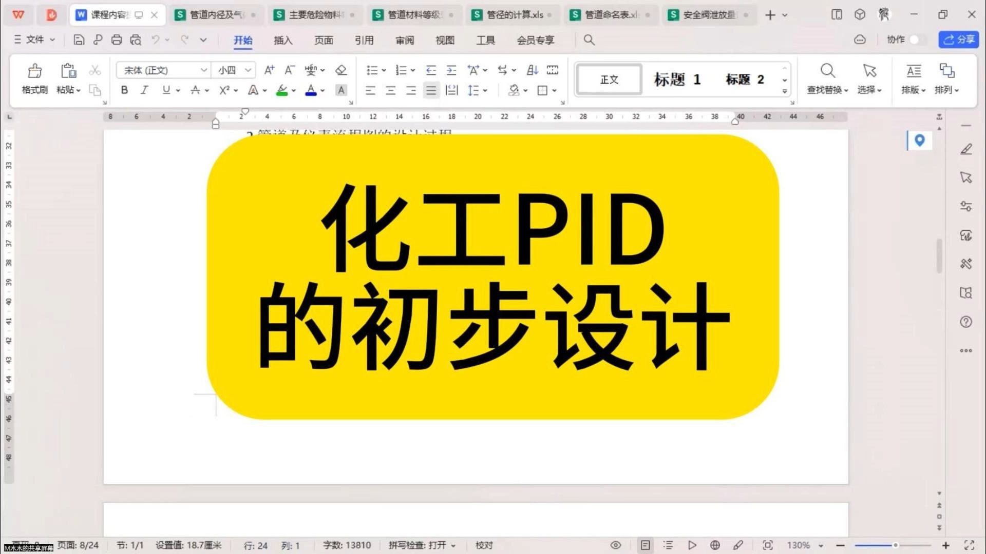Click the play slideshow icon in status bar

pyautogui.click(x=692, y=545)
